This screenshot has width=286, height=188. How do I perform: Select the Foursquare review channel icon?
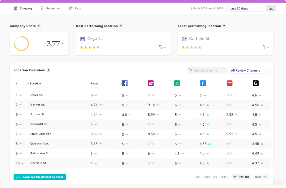click(x=203, y=83)
